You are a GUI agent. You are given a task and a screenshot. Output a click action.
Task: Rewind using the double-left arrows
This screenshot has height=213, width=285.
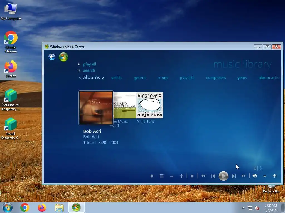pos(203,176)
